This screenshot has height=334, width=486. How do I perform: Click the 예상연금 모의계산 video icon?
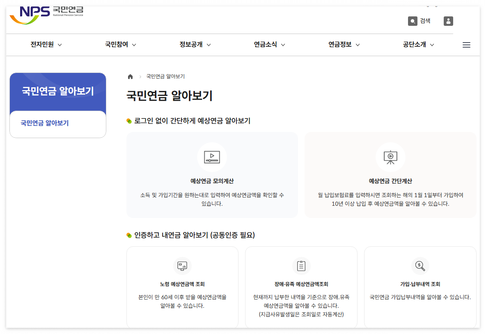coord(212,157)
